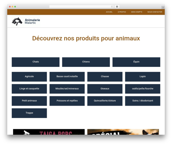The image size is (172, 145).
Task: Choose the Basse court/volaille category
Action: click(x=67, y=77)
